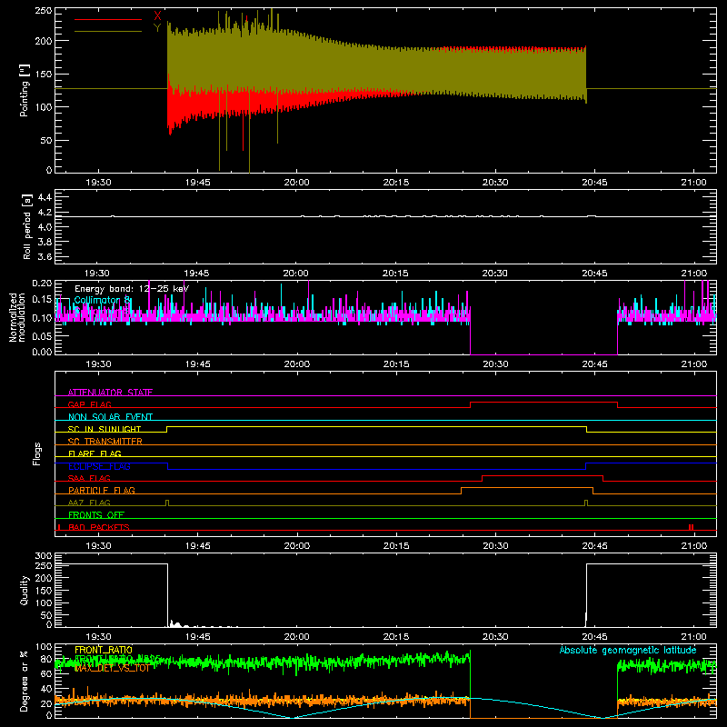Click the PARTICLE_FLAG label

click(x=102, y=490)
